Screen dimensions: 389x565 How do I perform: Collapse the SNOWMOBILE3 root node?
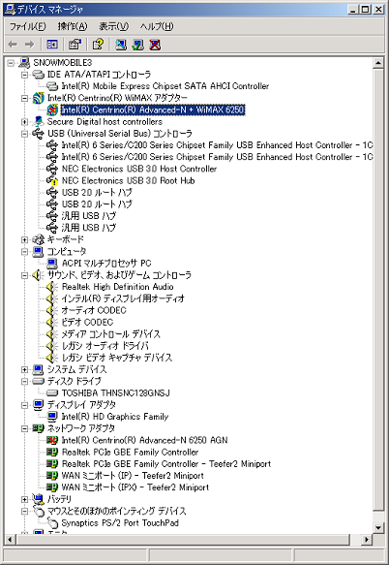tap(11, 63)
